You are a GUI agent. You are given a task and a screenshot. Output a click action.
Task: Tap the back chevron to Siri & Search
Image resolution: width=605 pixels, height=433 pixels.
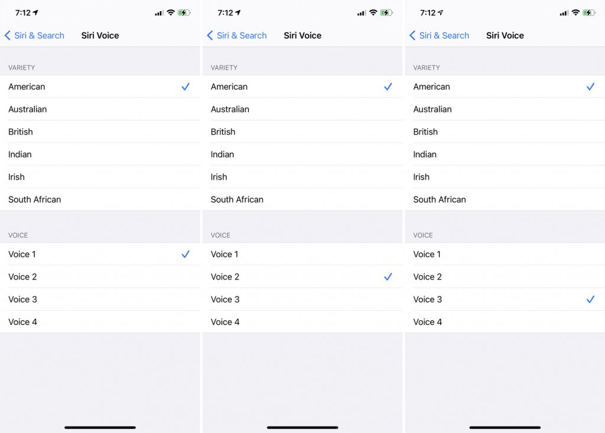click(x=7, y=35)
